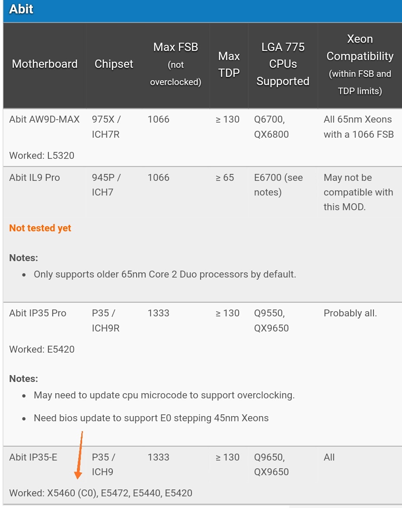
Task: Click the E6700 (see notes) cell
Action: 278,185
